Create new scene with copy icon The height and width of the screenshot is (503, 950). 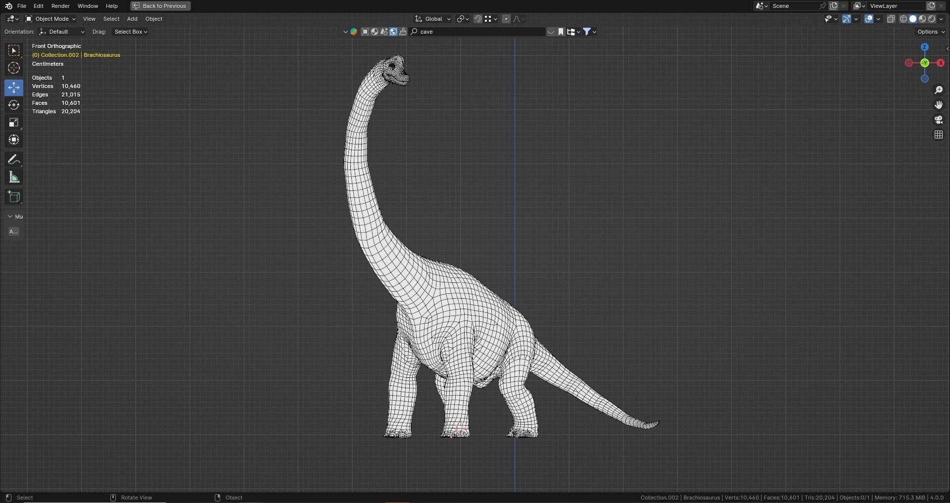pos(834,6)
